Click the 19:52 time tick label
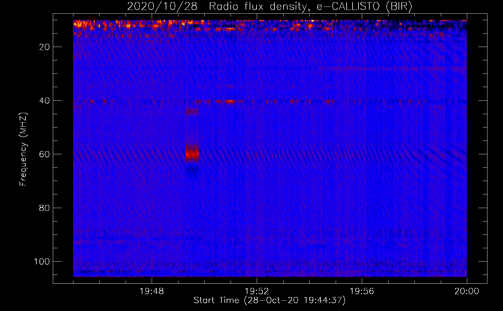The height and width of the screenshot is (311, 503). pyautogui.click(x=257, y=291)
